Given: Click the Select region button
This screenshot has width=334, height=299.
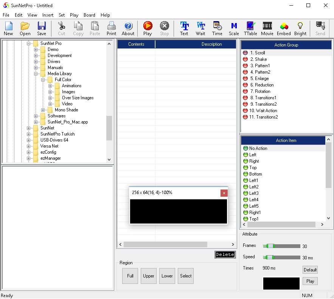Looking at the screenshot, I should [x=185, y=276].
